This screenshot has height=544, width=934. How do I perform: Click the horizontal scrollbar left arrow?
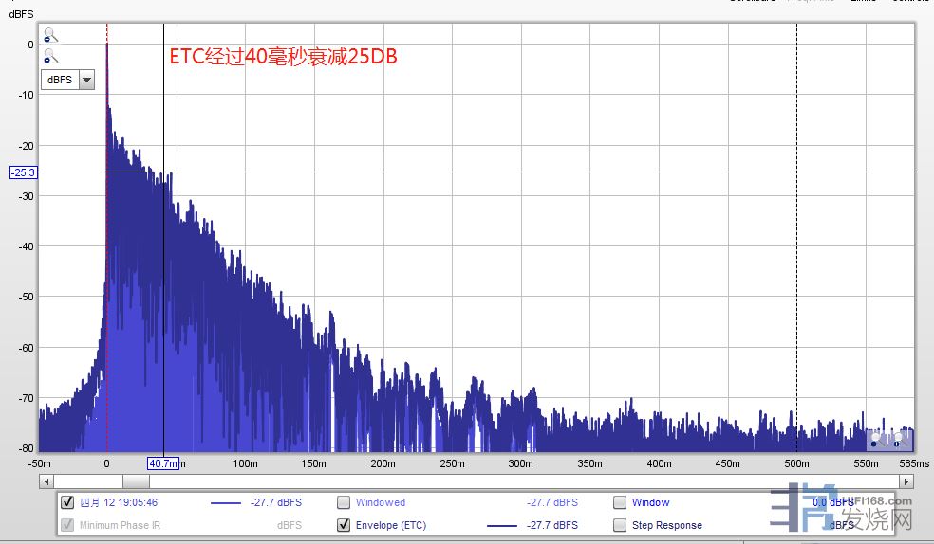[47, 482]
